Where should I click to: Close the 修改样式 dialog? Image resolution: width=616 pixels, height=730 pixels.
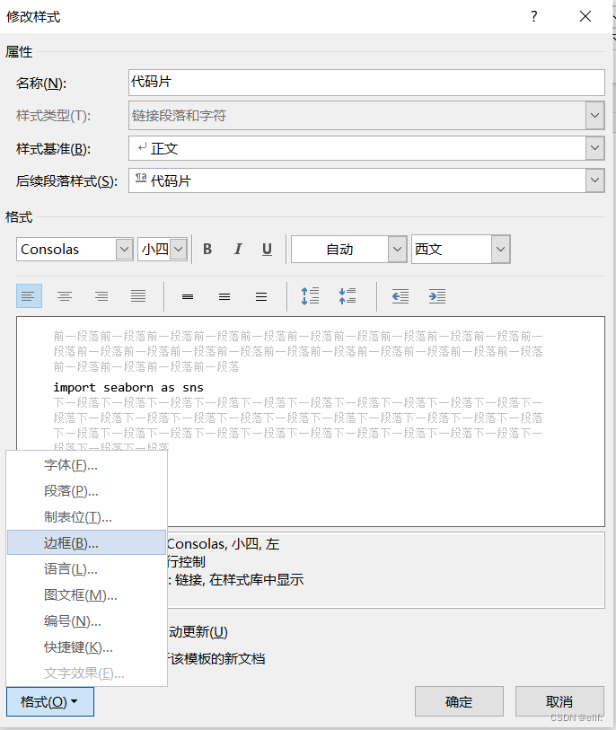[585, 17]
